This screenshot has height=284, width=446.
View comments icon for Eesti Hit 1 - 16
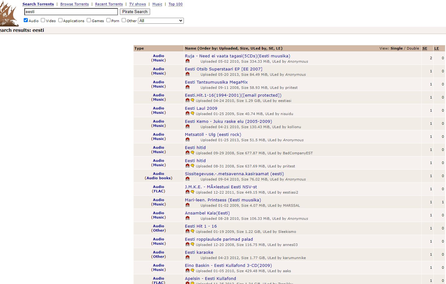coord(193,231)
